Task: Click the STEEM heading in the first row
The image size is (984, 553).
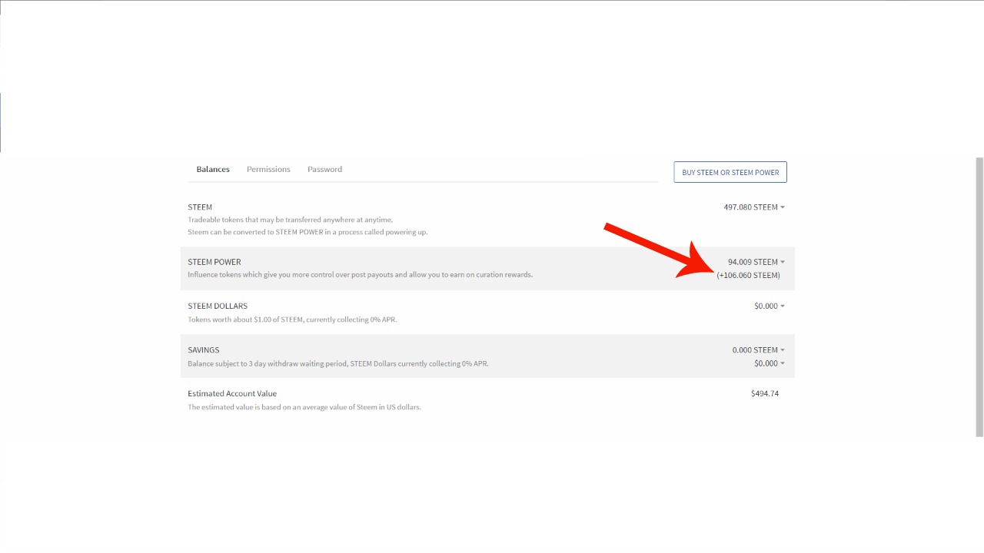Action: pos(200,207)
